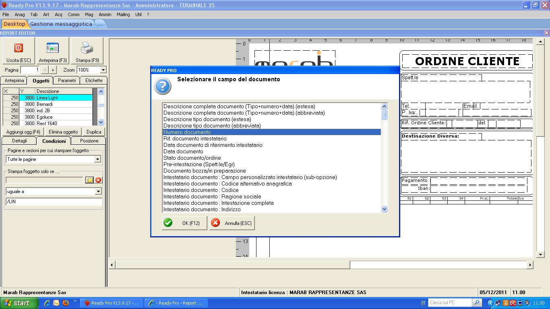
Task: Open the Tab menu
Action: [34, 14]
